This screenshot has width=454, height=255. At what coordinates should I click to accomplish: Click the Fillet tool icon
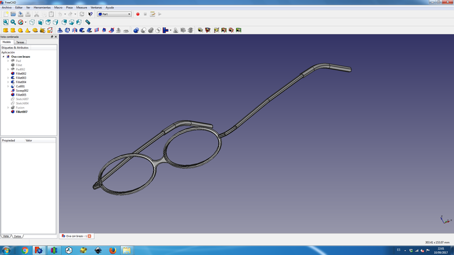82,30
